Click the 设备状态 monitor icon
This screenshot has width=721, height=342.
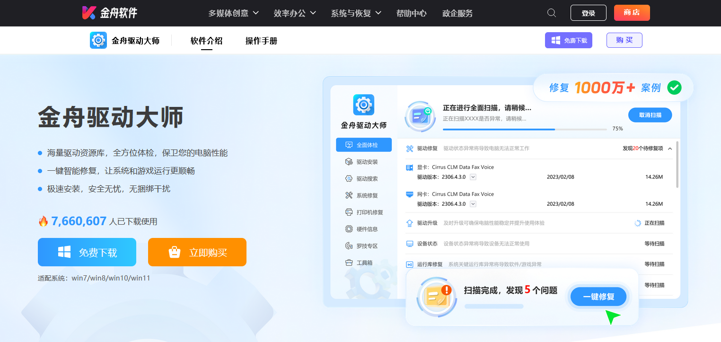[410, 244]
